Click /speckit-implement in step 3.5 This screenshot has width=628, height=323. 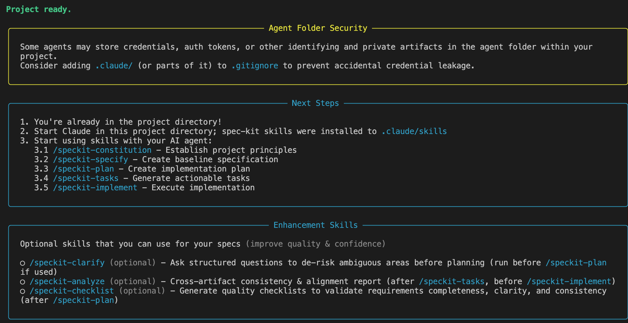(95, 188)
